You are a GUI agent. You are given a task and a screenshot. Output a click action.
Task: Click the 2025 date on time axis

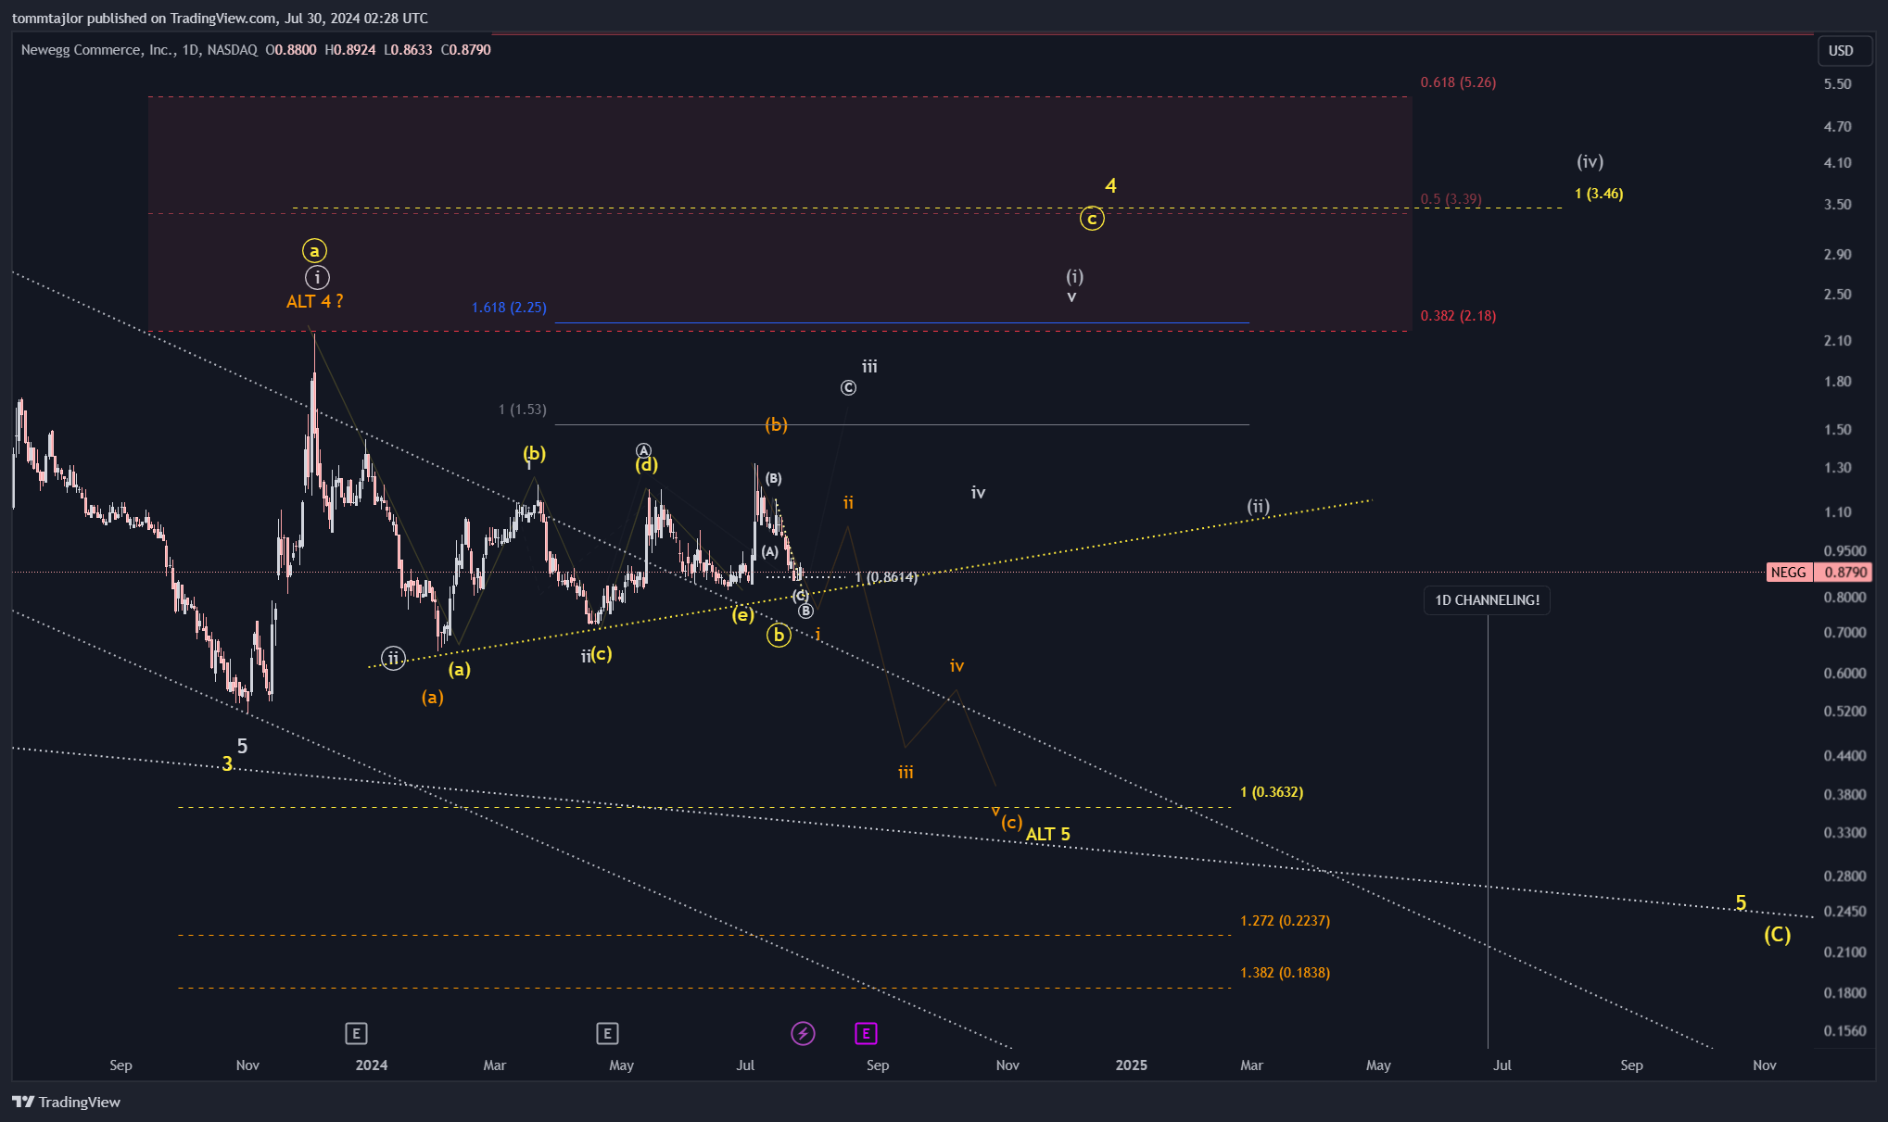click(1131, 1065)
